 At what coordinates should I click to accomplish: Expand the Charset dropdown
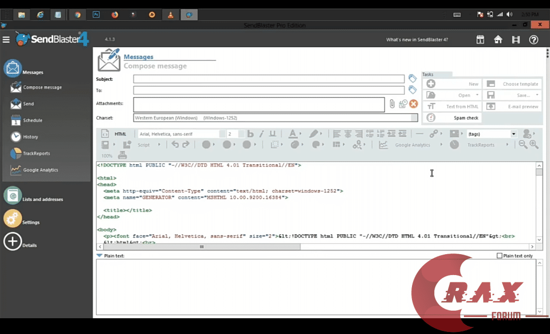click(x=414, y=118)
